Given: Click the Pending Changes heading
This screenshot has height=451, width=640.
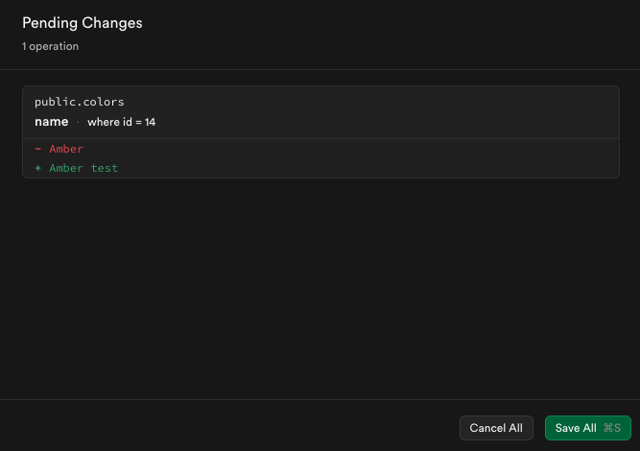Looking at the screenshot, I should (x=83, y=23).
